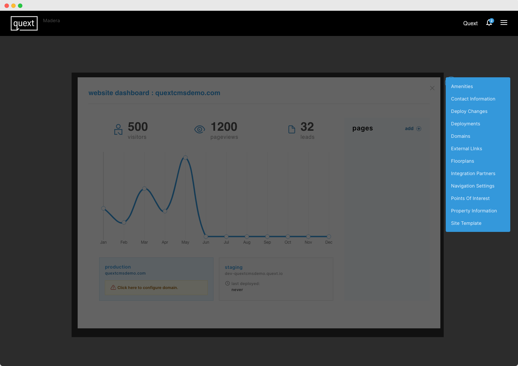Click the Aug axis label
Viewport: 518px width, 366px height.
(x=247, y=242)
